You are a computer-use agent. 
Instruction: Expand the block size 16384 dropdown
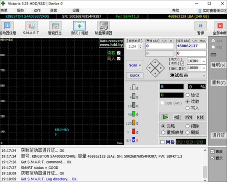204,61
